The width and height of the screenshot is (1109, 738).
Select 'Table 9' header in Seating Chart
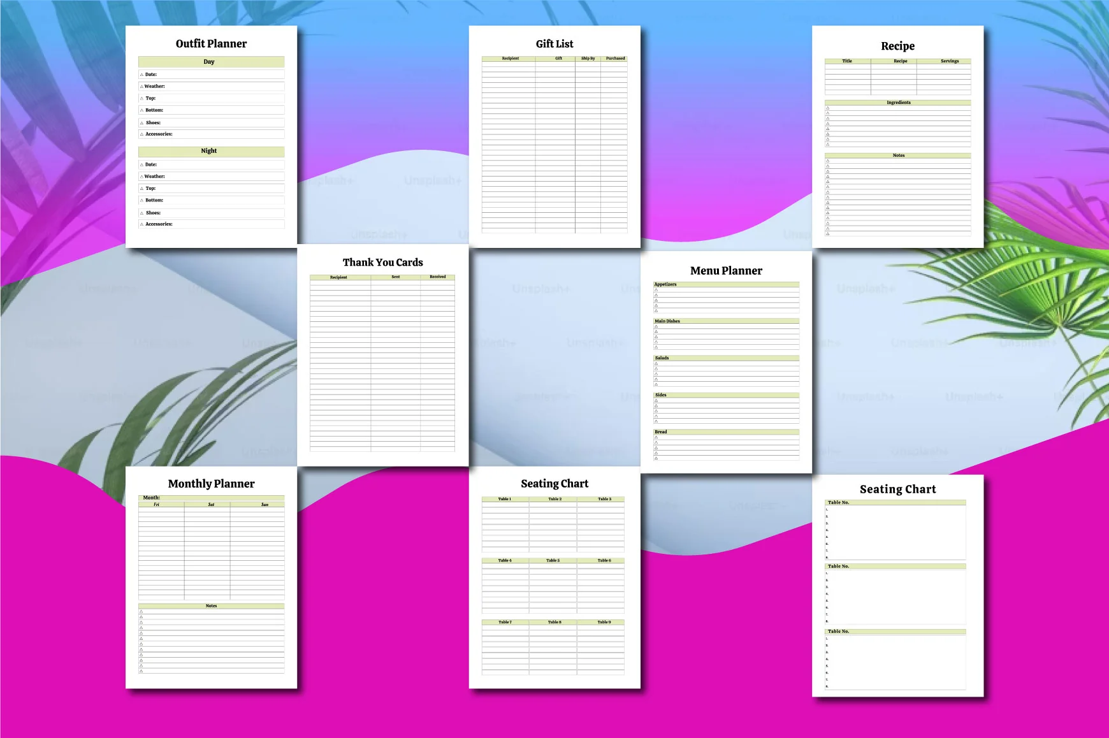[601, 622]
